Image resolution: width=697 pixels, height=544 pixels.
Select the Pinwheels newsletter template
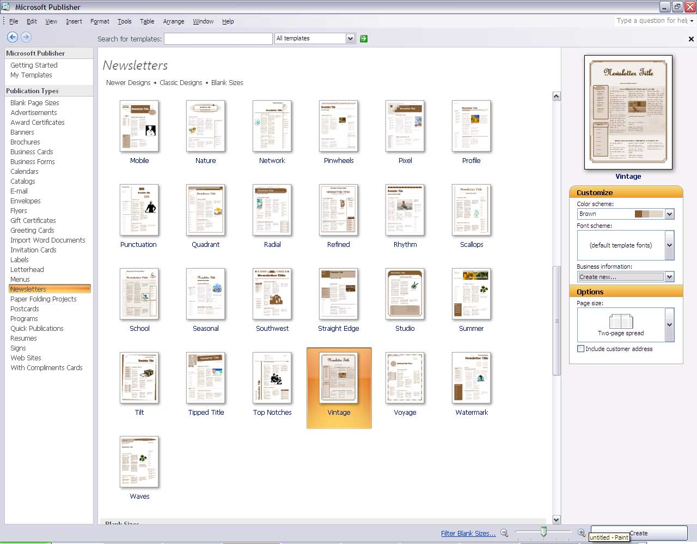(339, 126)
